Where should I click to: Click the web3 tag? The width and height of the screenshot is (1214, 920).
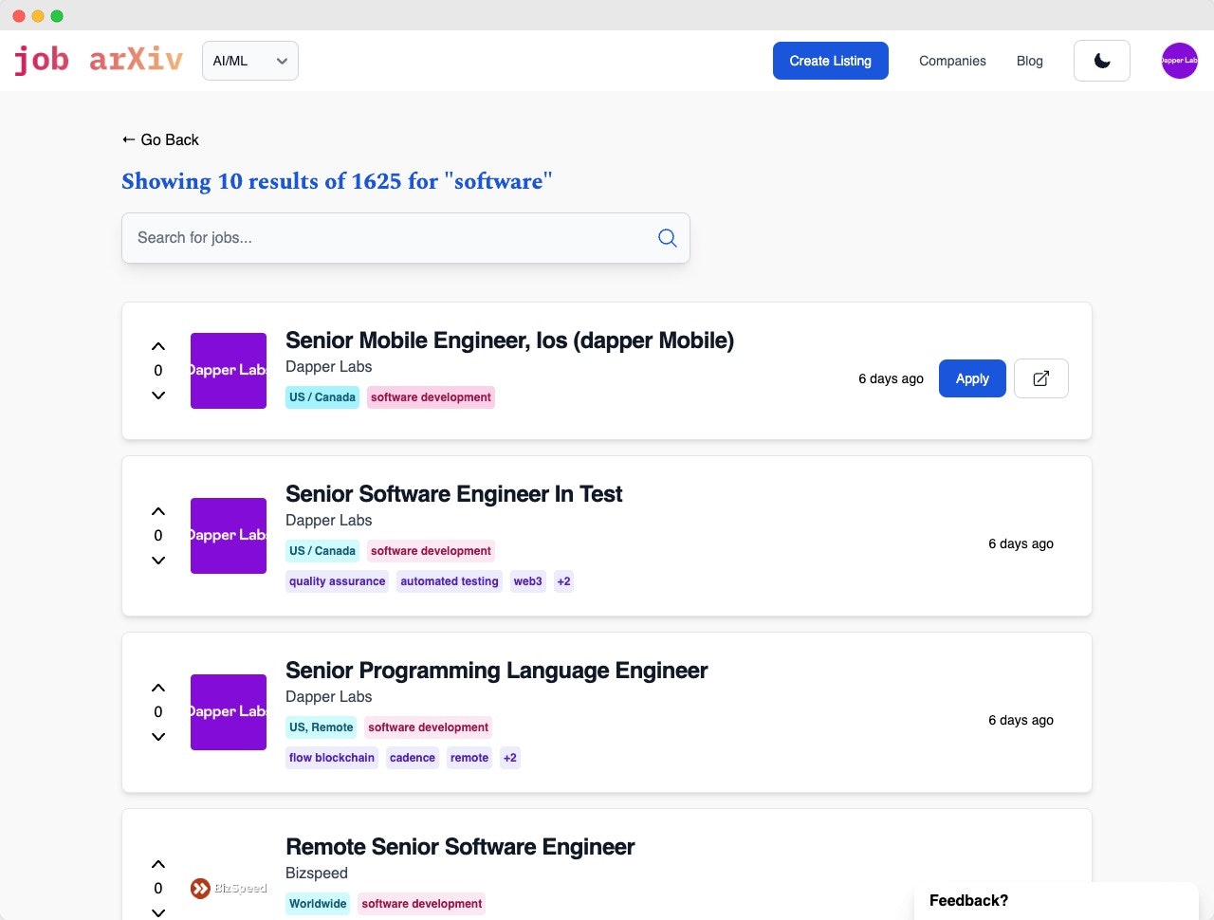[x=528, y=581]
